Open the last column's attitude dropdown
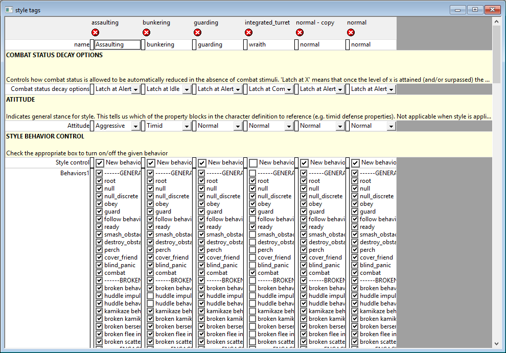Image resolution: width=506 pixels, height=353 pixels. pyautogui.click(x=391, y=126)
